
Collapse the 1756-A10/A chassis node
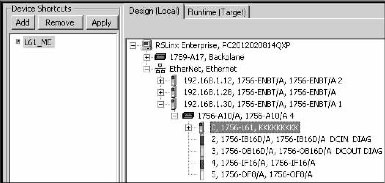tap(174, 116)
